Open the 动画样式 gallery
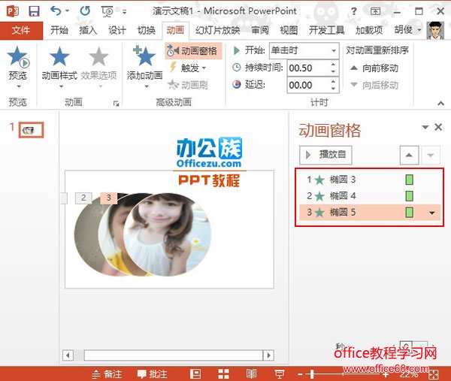The image size is (451, 381). (59, 67)
